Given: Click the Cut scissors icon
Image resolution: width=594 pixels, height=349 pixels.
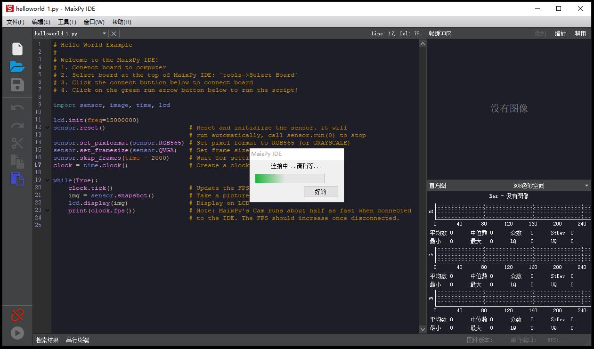Looking at the screenshot, I should [x=17, y=143].
